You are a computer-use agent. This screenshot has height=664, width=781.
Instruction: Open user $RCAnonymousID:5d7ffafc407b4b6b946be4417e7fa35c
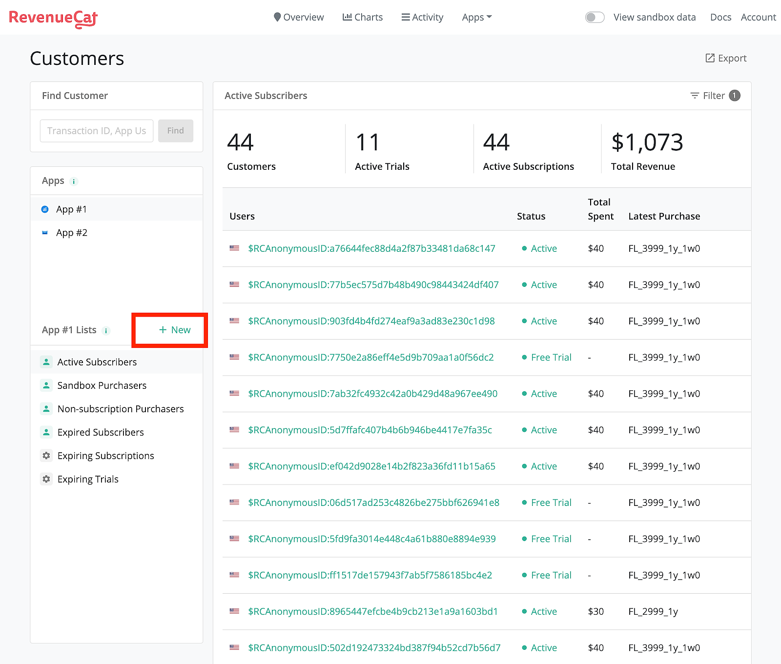(x=370, y=430)
